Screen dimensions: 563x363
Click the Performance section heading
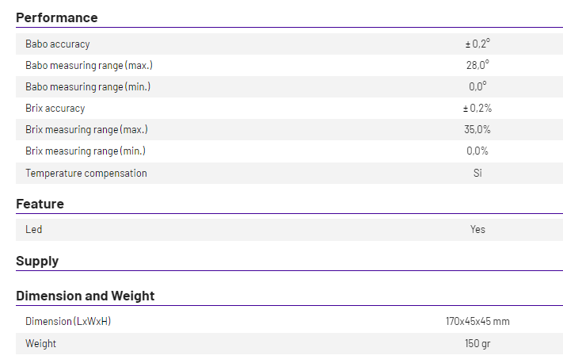tap(57, 17)
